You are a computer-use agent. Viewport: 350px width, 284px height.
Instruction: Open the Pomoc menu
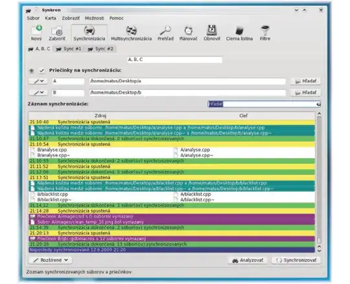tap(116, 18)
